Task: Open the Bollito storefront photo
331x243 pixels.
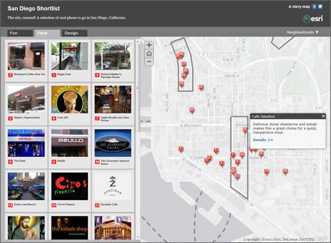Action: [70, 143]
